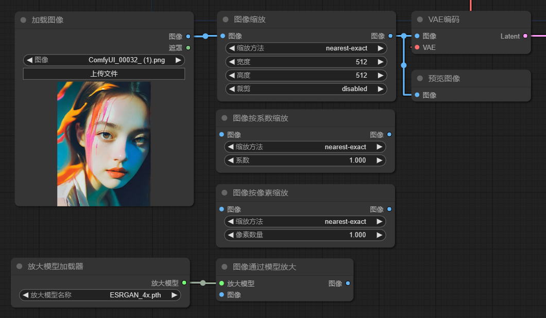
Task: Click the green 遮罩 output socket
Action: 188,48
